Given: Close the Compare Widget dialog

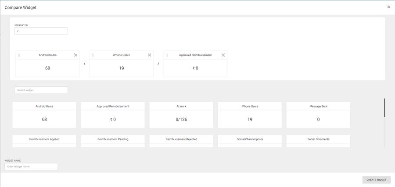Looking at the screenshot, I should pos(388,7).
